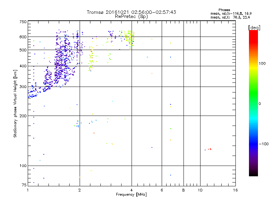Click the 1 MHz frequency tick label
The height and width of the screenshot is (207, 277).
point(28,190)
